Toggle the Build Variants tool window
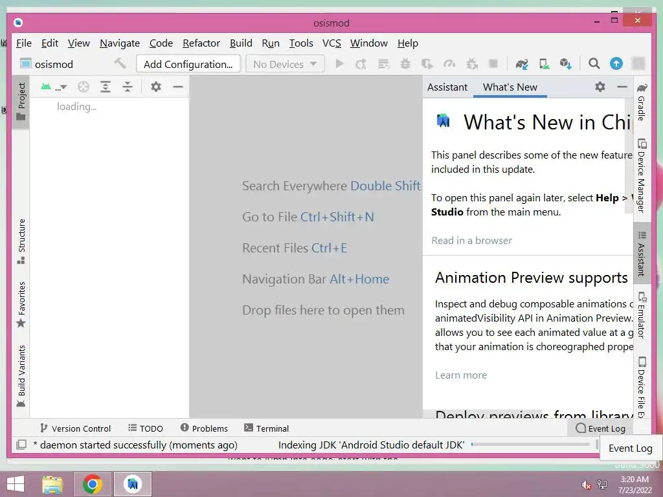The image size is (663, 497). click(21, 376)
